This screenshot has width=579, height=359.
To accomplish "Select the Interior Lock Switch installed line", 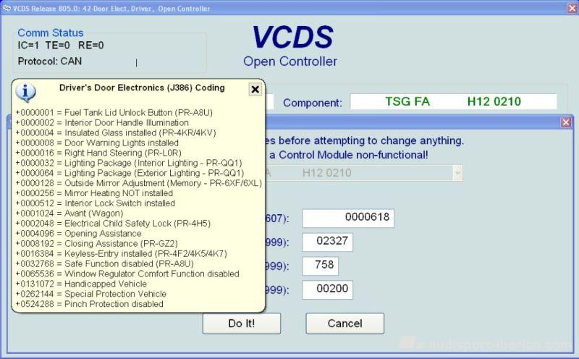I will (96, 203).
